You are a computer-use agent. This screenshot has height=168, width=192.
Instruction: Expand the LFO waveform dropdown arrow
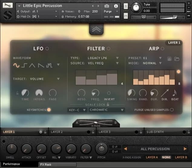(58, 64)
